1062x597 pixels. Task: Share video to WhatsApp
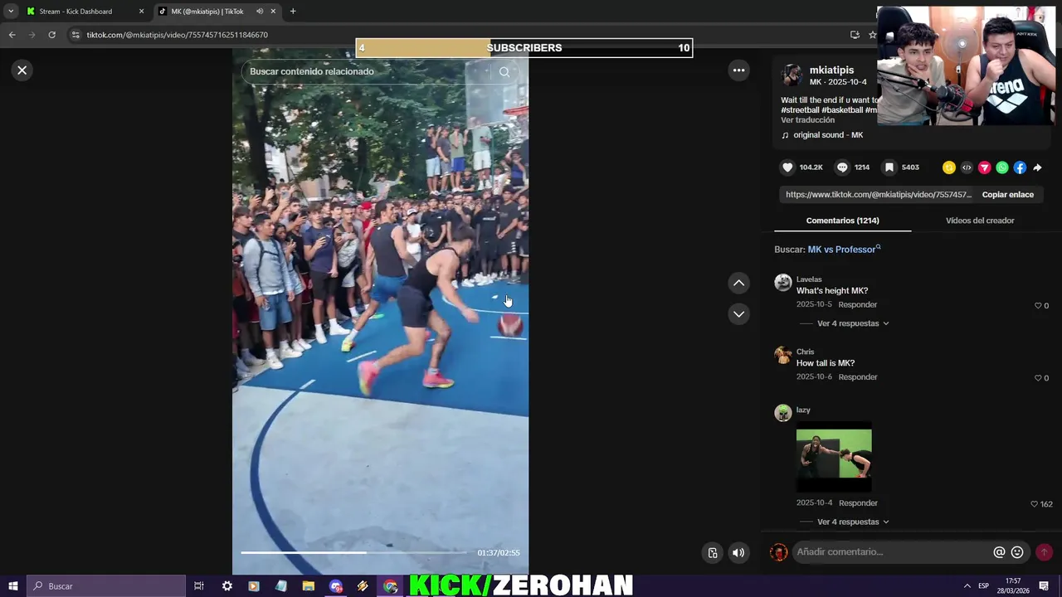(1002, 167)
